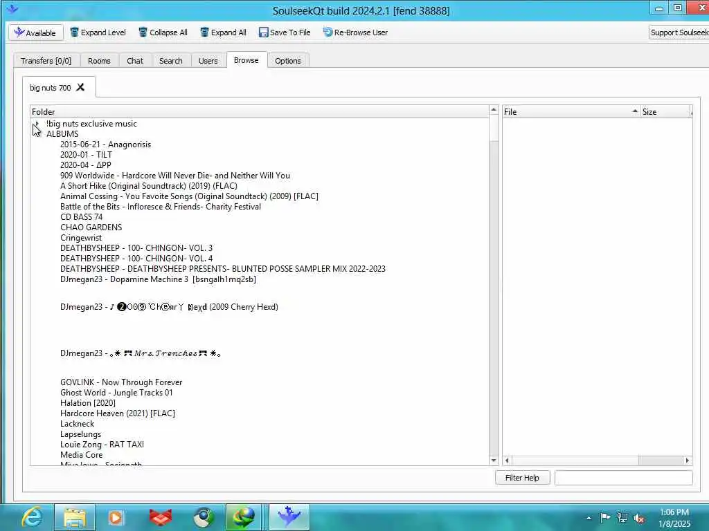Viewport: 709px width, 531px height.
Task: Select Ghost World - Jungle Tracks 01 folder
Action: click(x=116, y=393)
